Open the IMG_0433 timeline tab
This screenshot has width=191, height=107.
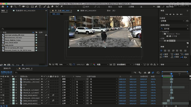(26, 68)
